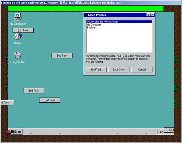
Task: Close the Close Program dialog with X
Action: [152, 15]
